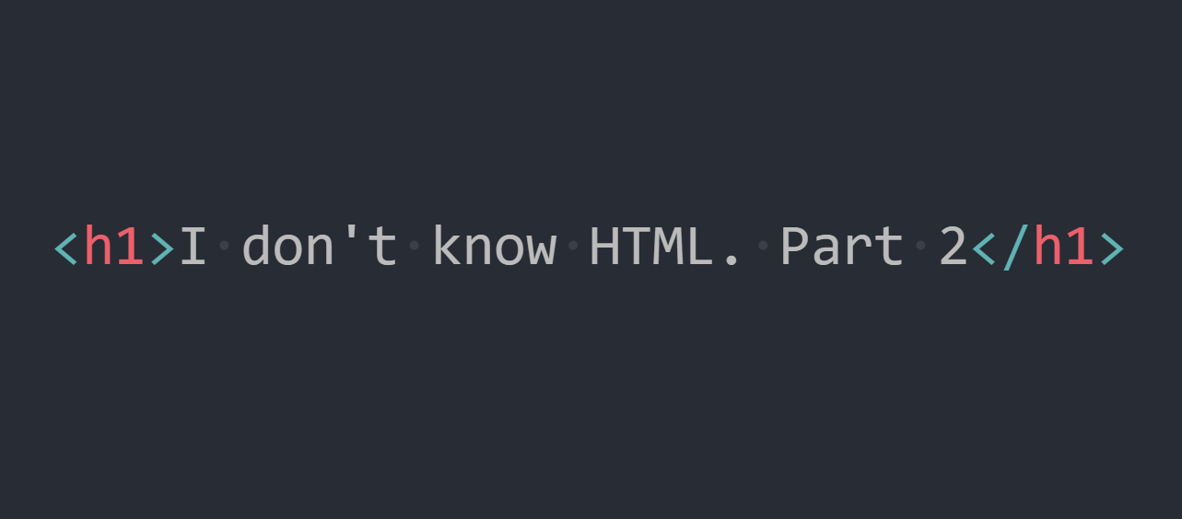Click the teal bracket right before the letter I

162,248
